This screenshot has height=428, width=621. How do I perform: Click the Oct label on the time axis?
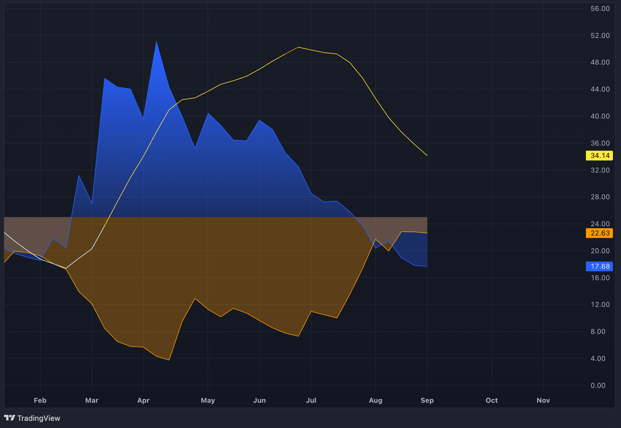coord(492,400)
